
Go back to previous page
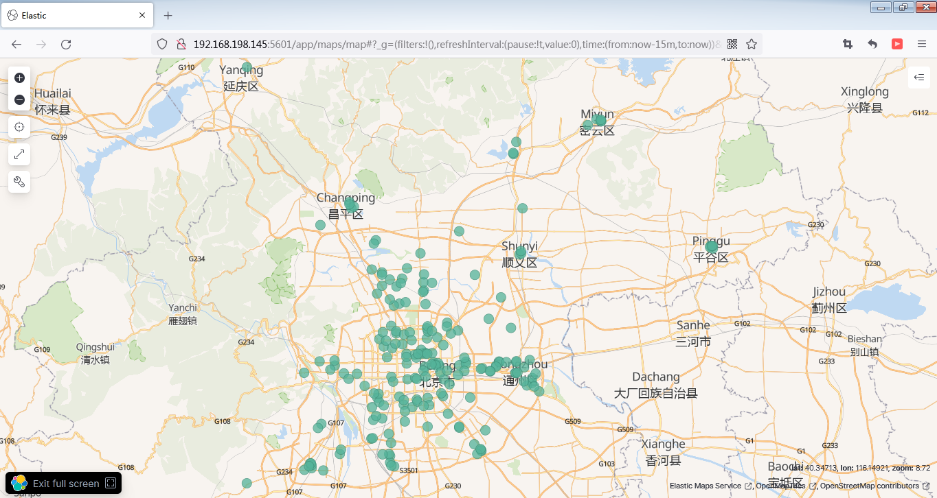tap(16, 44)
